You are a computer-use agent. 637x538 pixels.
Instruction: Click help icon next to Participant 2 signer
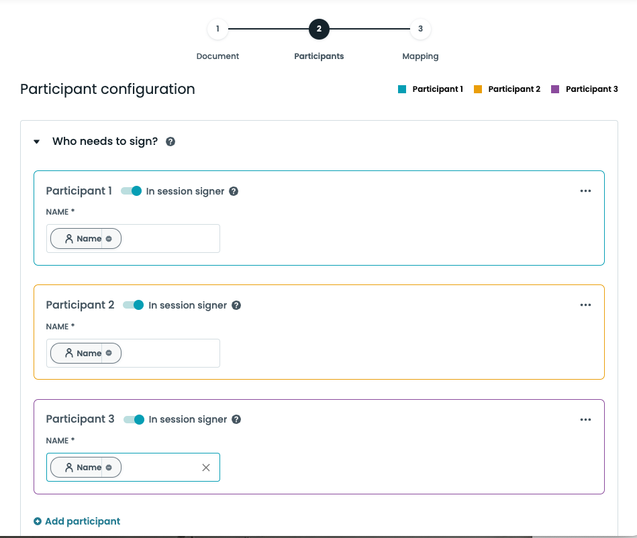(236, 305)
